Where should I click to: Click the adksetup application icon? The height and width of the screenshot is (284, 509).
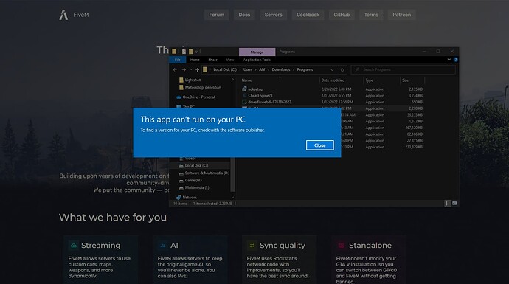coord(244,89)
